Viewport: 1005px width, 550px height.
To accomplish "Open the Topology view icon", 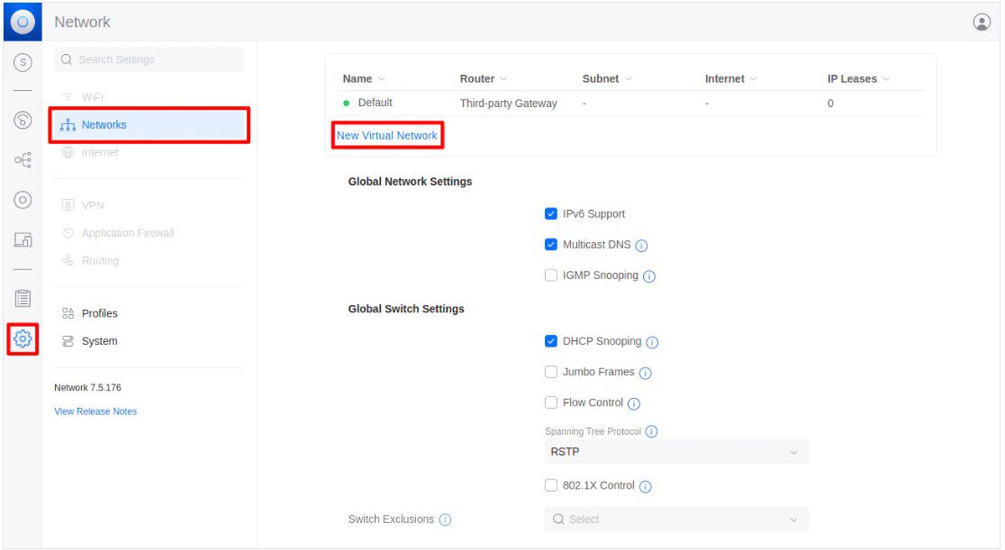I will pos(22,160).
